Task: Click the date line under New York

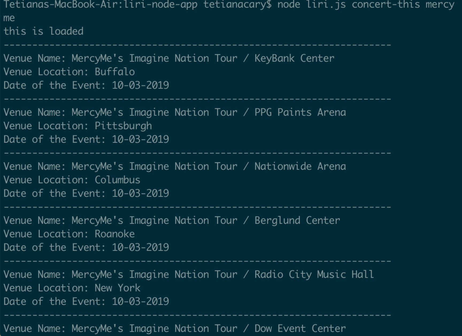Action: [x=86, y=302]
